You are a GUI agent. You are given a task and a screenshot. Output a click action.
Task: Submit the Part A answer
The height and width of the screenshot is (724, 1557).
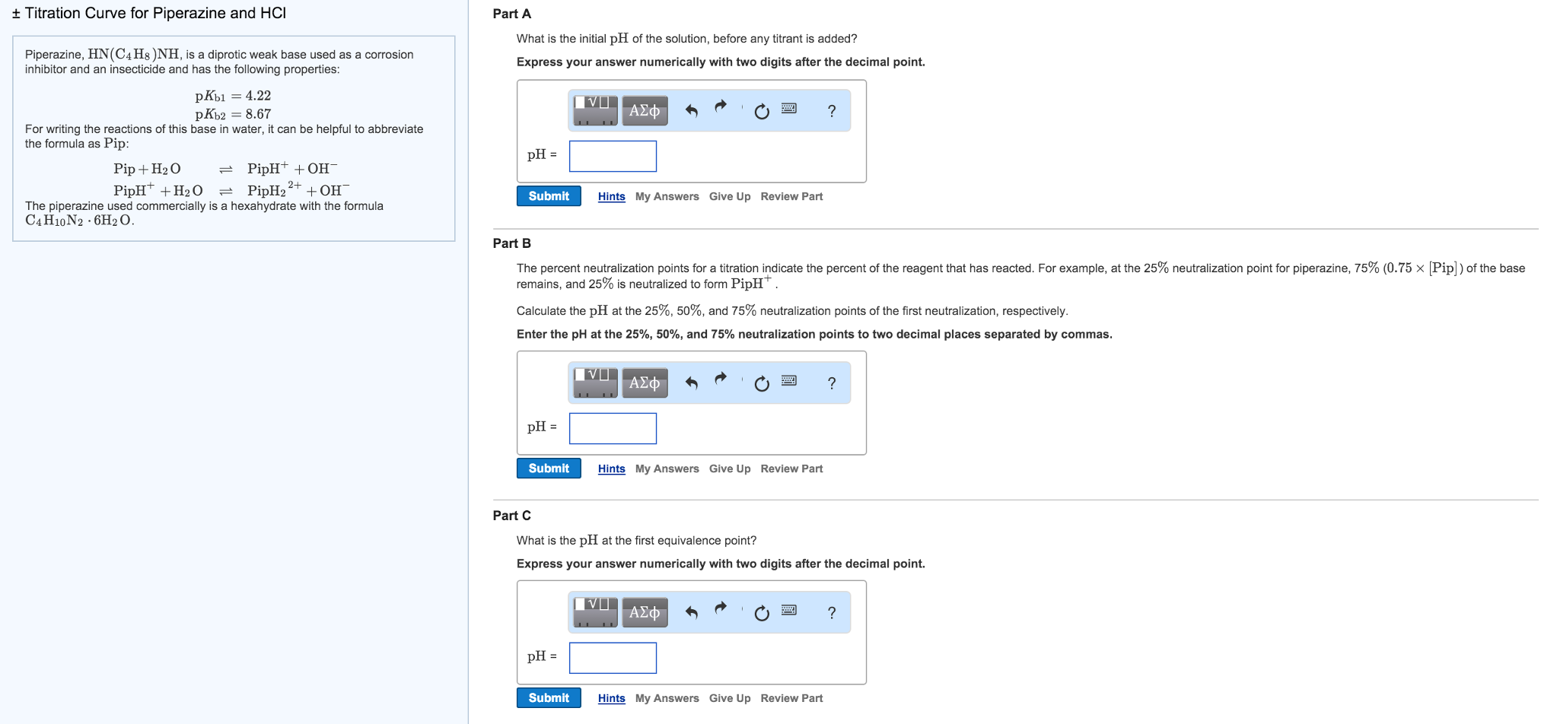(549, 196)
